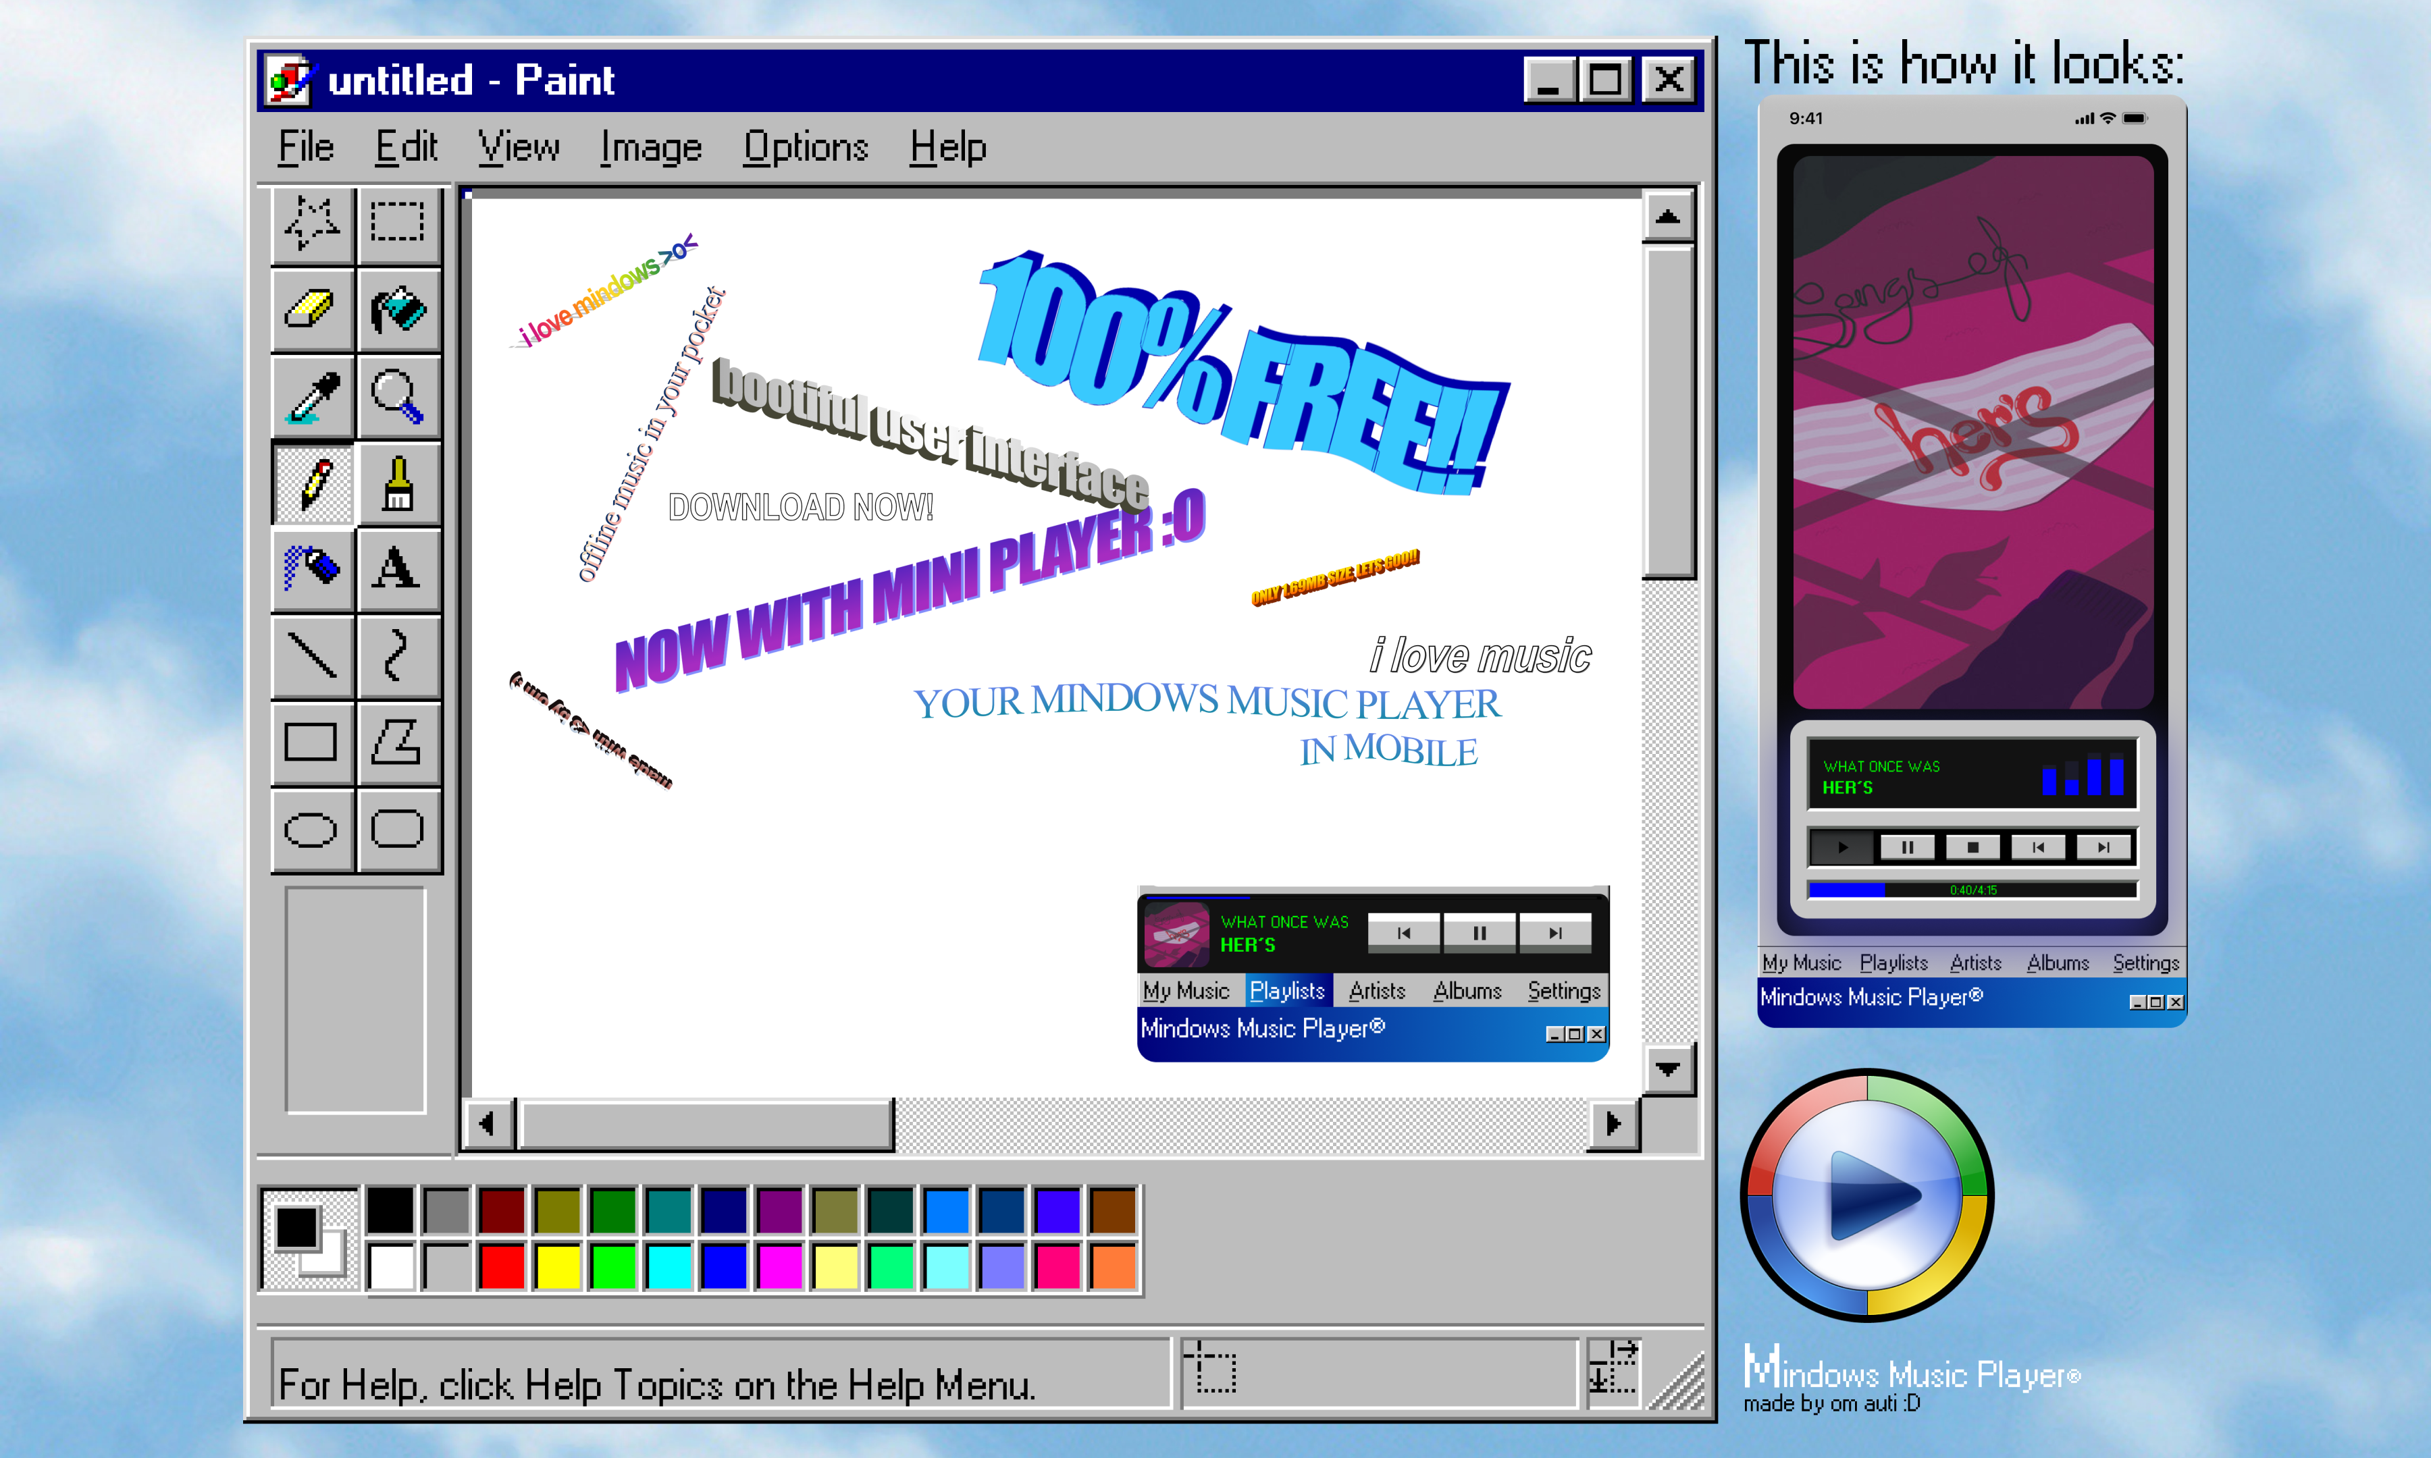
Task: Select the Airbrush spray can tool
Action: (x=313, y=570)
